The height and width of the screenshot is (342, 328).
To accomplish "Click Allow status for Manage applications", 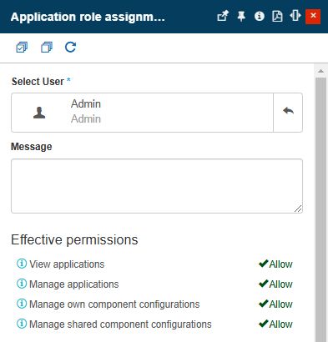I will pos(275,284).
